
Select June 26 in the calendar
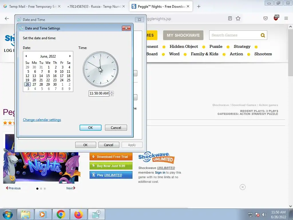27,85
